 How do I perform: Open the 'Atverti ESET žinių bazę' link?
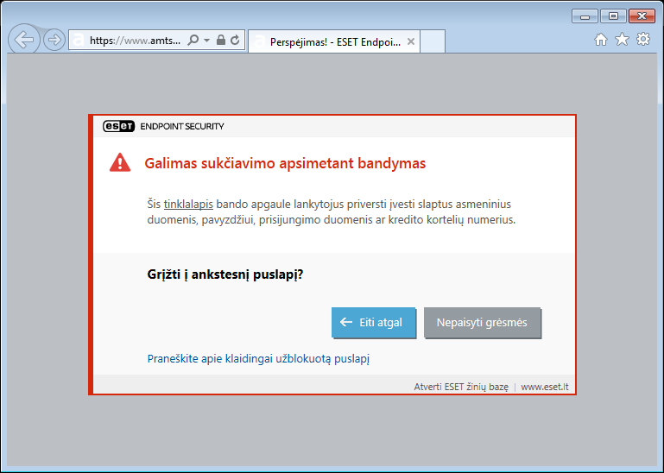pyautogui.click(x=461, y=387)
